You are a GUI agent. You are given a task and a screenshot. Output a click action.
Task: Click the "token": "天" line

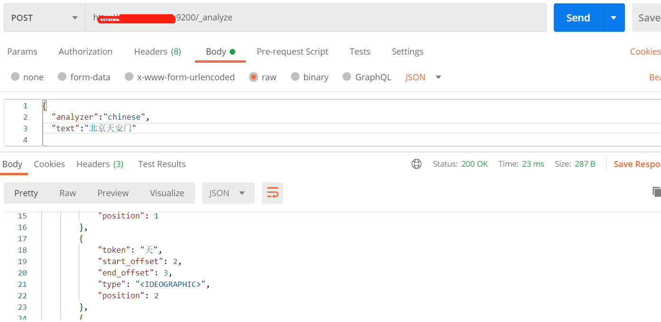pyautogui.click(x=130, y=250)
